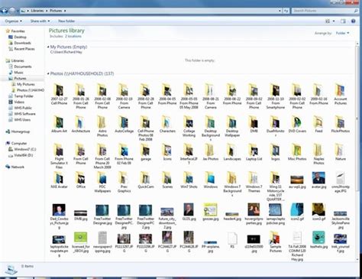Open the Flight Simulator X Files folder
Screen dimensions: 362x279
click(59, 156)
